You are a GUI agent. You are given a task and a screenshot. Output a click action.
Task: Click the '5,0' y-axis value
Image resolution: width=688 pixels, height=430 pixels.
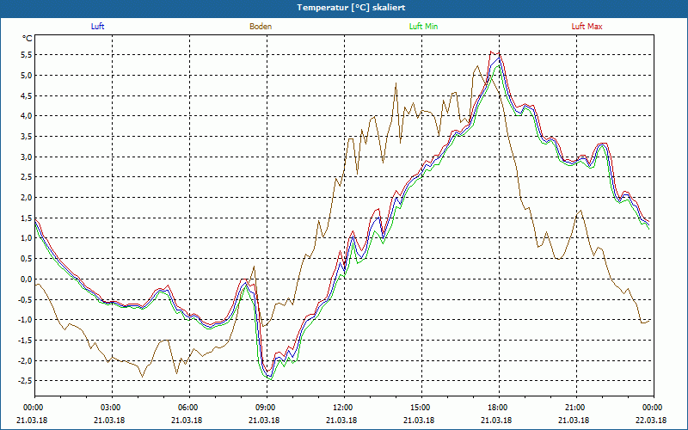pos(27,76)
